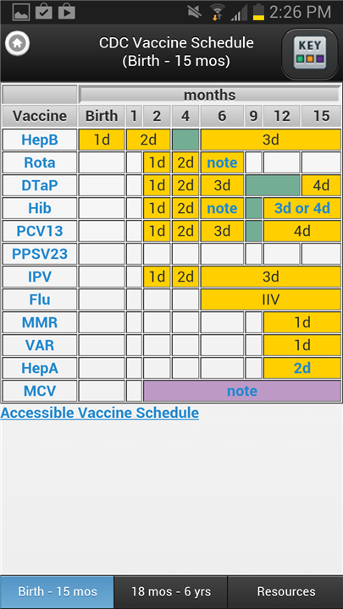The width and height of the screenshot is (343, 609).
Task: Open the MCV purple note cell
Action: (x=242, y=391)
